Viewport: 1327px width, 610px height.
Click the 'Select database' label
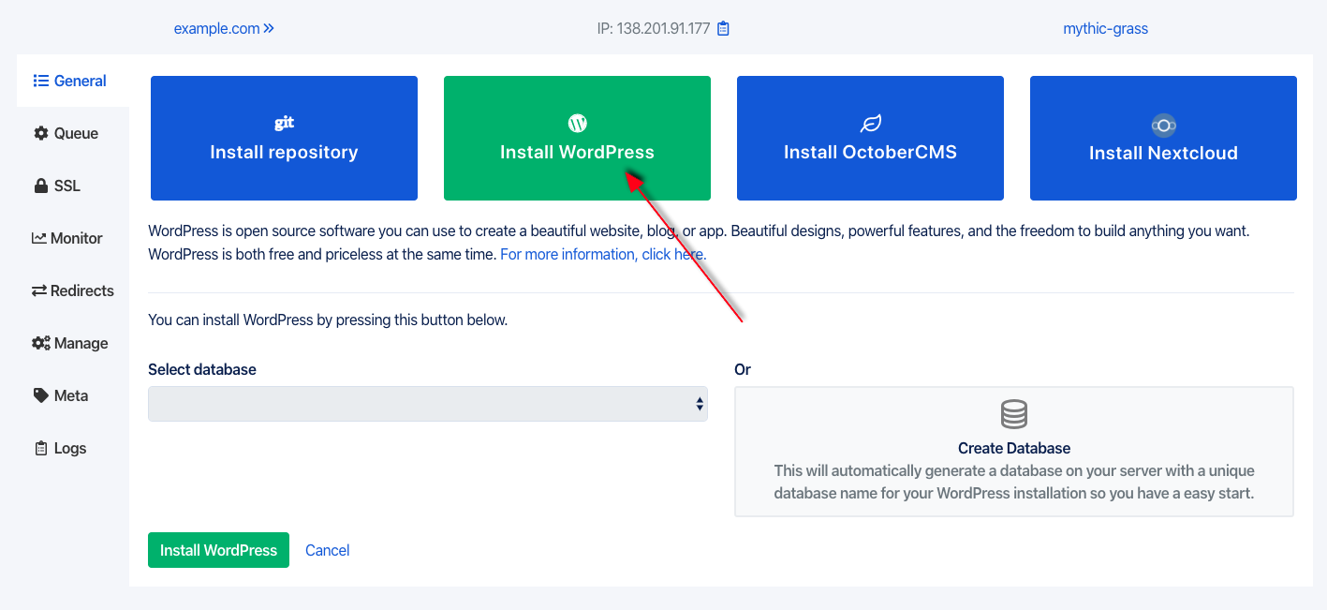[x=202, y=369]
